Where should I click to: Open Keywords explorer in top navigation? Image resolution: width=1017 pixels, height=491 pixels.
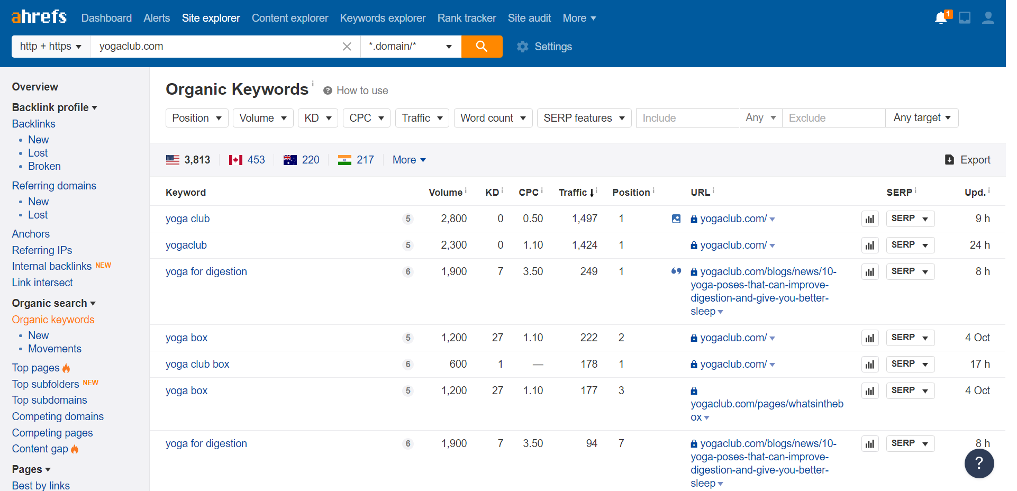383,18
